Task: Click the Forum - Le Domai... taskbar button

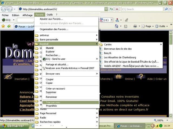Action: [130, 126]
